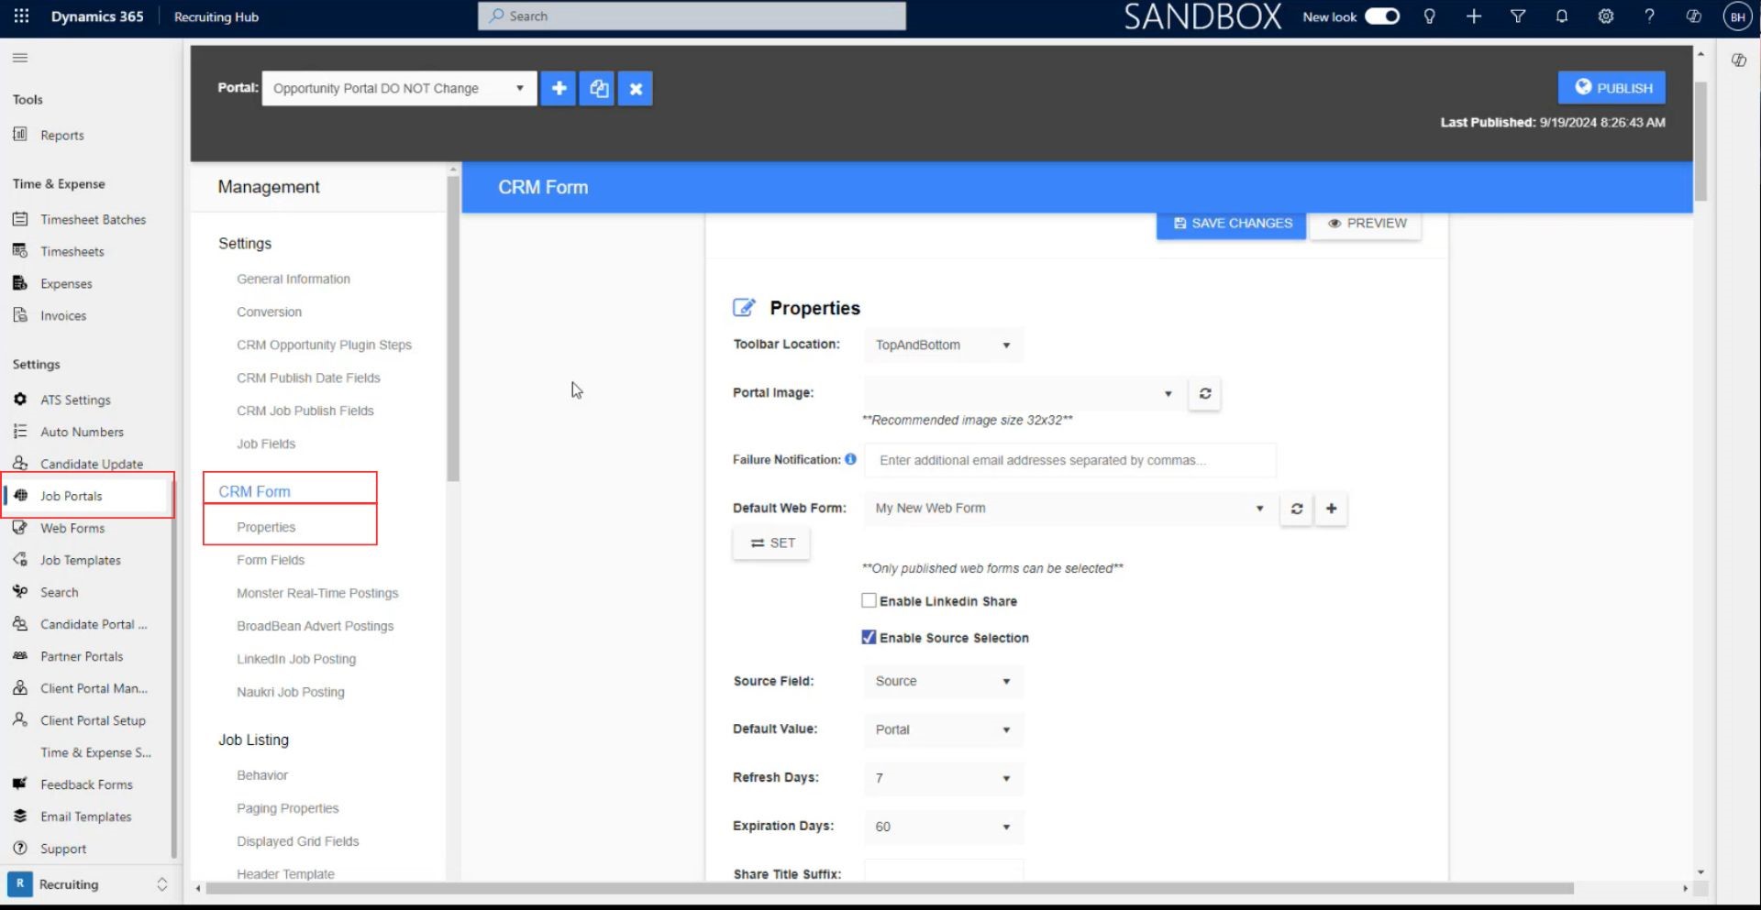The width and height of the screenshot is (1761, 910).
Task: Open the Copilot side pane icon
Action: pyautogui.click(x=1738, y=60)
